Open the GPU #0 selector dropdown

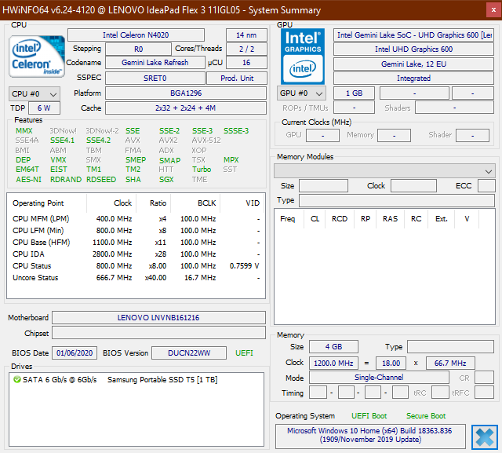click(301, 93)
